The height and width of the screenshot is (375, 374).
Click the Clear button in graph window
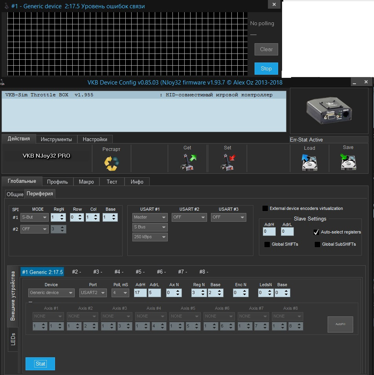pyautogui.click(x=266, y=49)
